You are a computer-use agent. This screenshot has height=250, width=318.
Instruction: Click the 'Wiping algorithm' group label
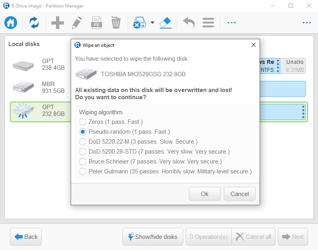(x=101, y=112)
